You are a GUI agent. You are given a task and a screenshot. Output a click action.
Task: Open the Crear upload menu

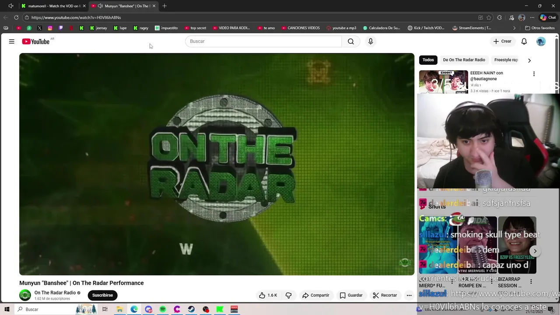coord(502,41)
